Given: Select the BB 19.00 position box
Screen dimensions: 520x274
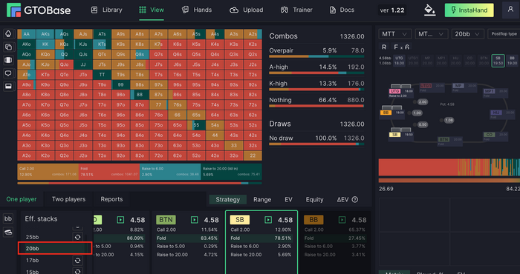Looking at the screenshot, I should [x=512, y=61].
